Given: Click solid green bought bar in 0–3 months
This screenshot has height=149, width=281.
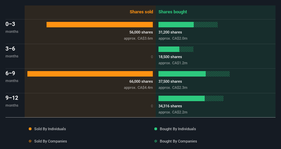Looking at the screenshot, I should coord(176,25).
